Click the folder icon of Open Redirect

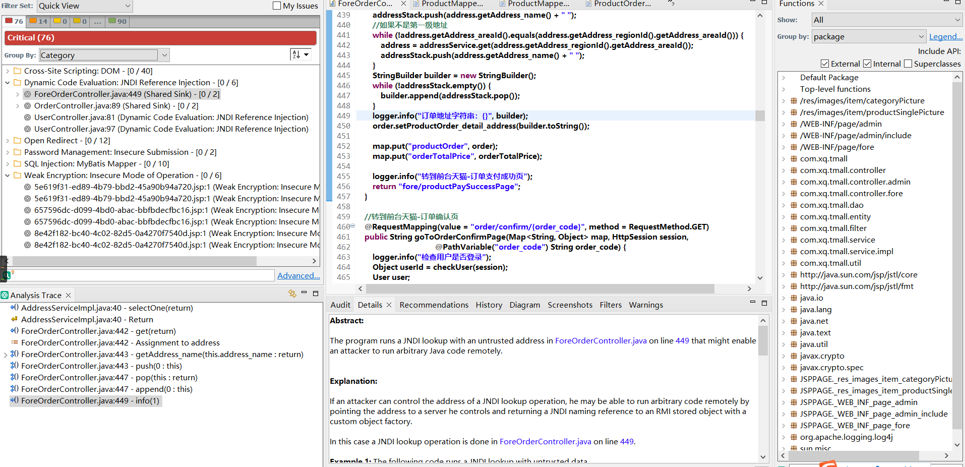[x=18, y=141]
